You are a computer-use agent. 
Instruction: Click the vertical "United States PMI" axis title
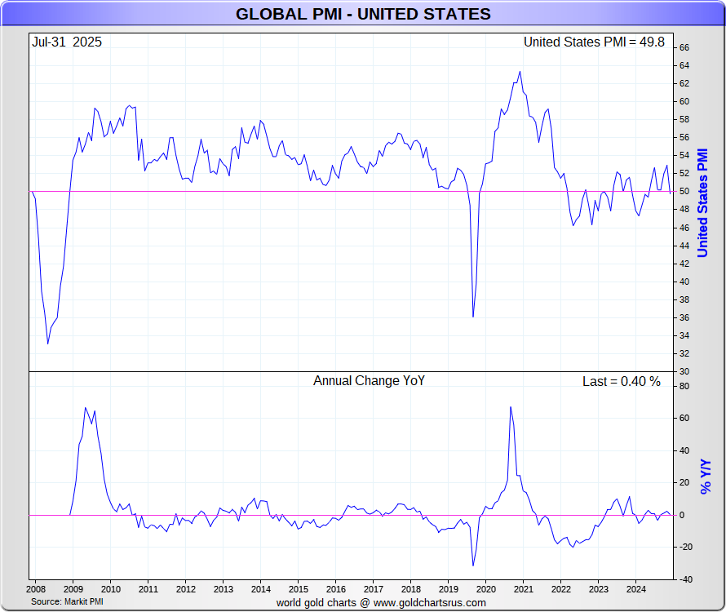703,203
